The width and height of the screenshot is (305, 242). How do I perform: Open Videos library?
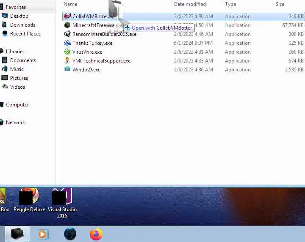click(17, 87)
